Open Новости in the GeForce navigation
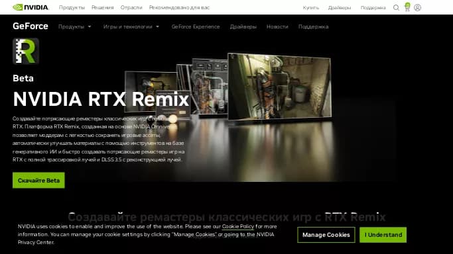The image size is (453, 254). (277, 26)
